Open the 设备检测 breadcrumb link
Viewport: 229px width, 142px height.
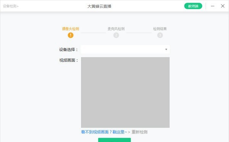click(11, 6)
